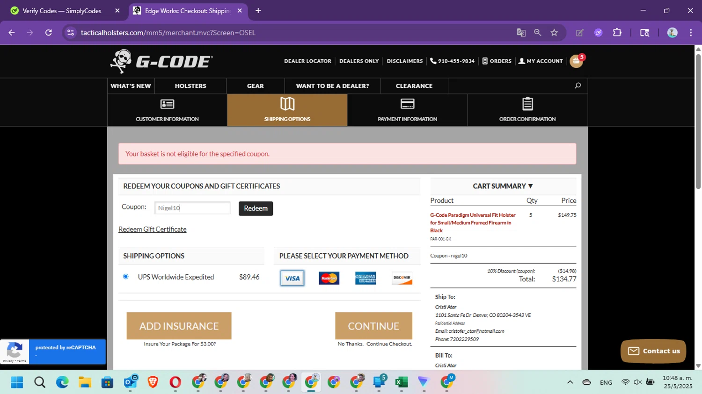This screenshot has height=394, width=702.
Task: Open the Dealer Locator link
Action: point(307,61)
